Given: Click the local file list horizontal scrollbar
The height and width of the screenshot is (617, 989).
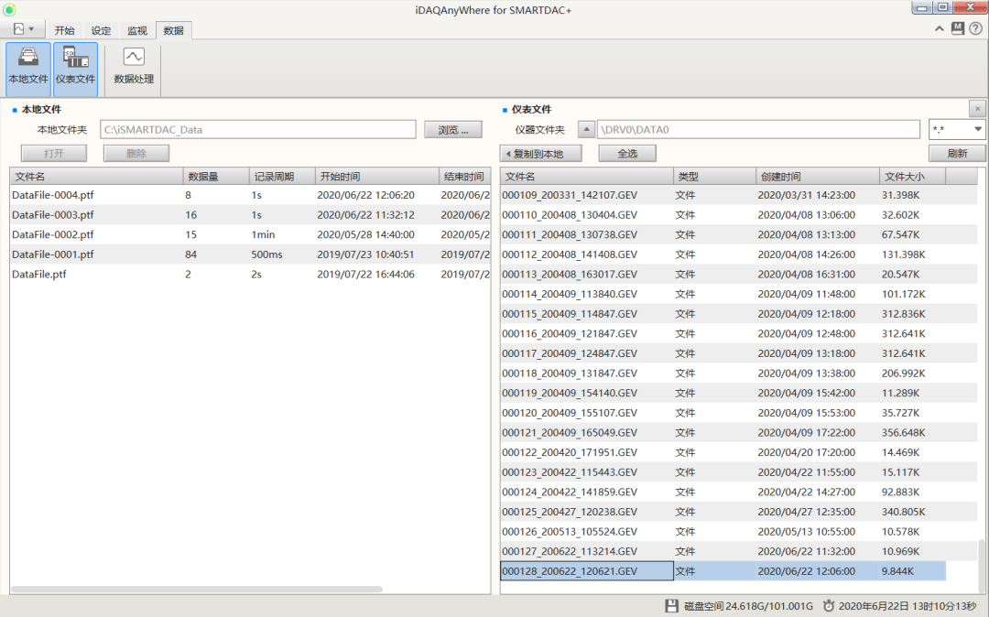Looking at the screenshot, I should pos(197,589).
